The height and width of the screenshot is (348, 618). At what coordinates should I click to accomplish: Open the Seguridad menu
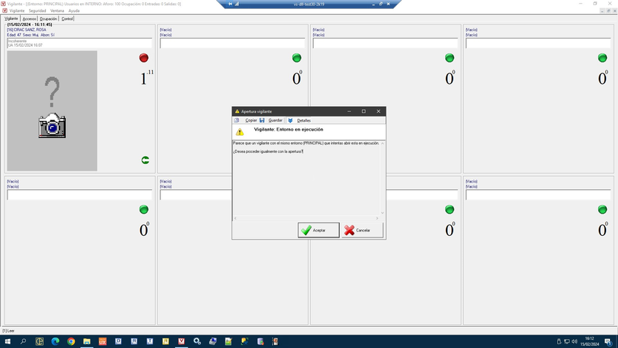[x=37, y=10]
